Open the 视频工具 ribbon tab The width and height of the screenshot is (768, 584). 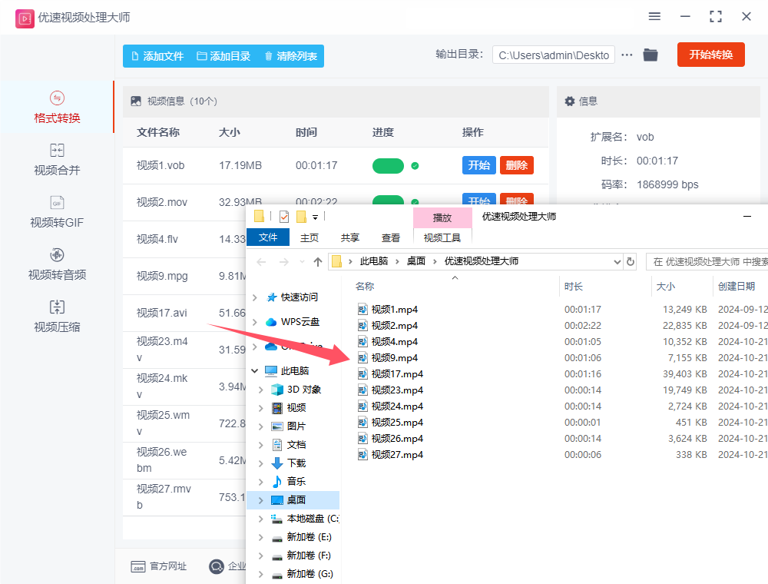pos(442,237)
